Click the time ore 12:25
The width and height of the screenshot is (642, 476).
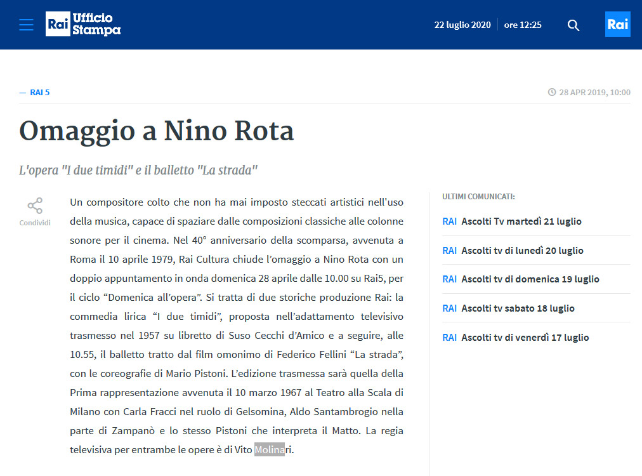(x=523, y=25)
